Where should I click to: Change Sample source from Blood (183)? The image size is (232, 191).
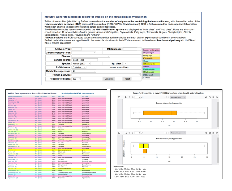pos(85,60)
